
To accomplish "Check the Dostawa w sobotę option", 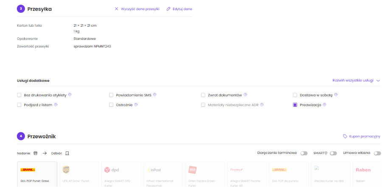I will pos(295,95).
